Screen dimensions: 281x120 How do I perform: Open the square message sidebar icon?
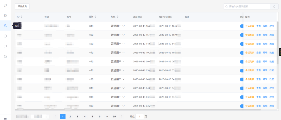point(5,46)
